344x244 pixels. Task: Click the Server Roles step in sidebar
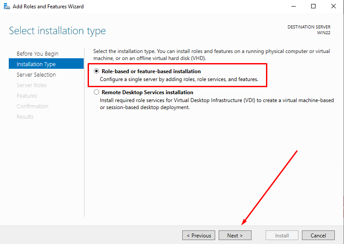click(32, 85)
